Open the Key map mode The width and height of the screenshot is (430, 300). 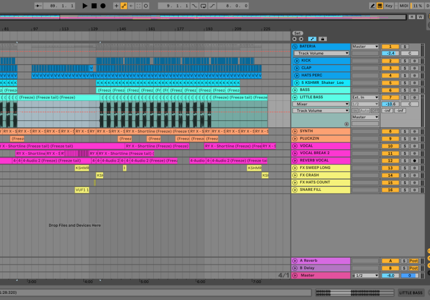pos(389,6)
